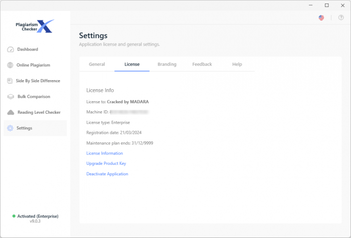Maximize the application window
Screen dimensions: 351x238
[x=326, y=5]
